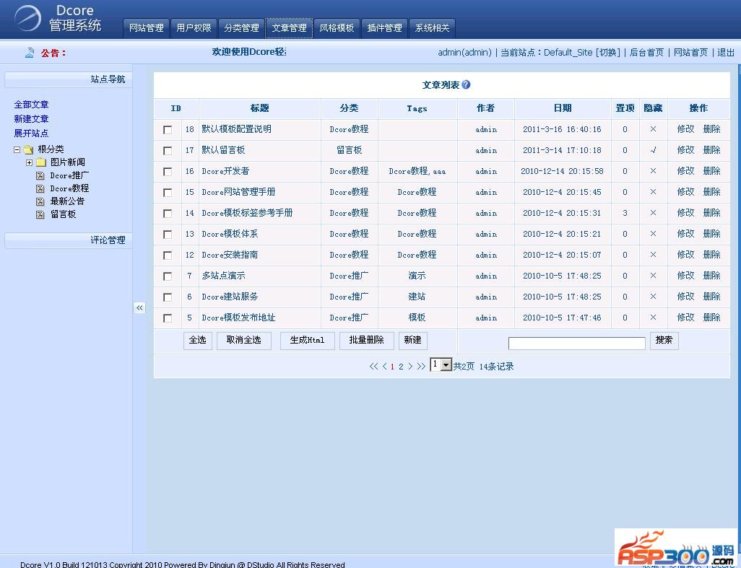Click the 展开站点 link
The image size is (741, 568).
pyautogui.click(x=31, y=133)
